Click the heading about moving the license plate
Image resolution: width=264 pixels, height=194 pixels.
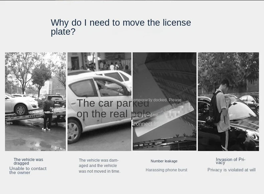click(x=121, y=27)
